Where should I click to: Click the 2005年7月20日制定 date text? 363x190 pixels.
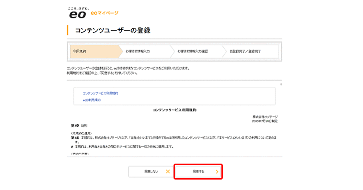265,121
